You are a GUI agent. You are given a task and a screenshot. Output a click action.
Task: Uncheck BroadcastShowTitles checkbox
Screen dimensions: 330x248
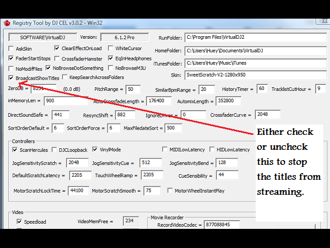click(11, 78)
